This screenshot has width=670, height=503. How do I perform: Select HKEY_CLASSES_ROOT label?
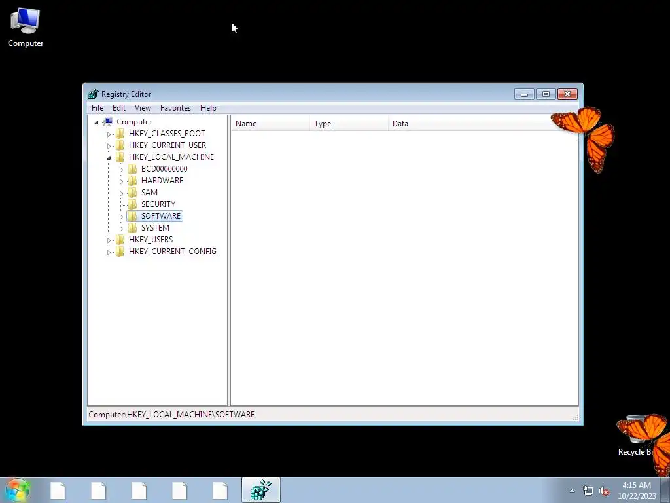[x=167, y=134]
